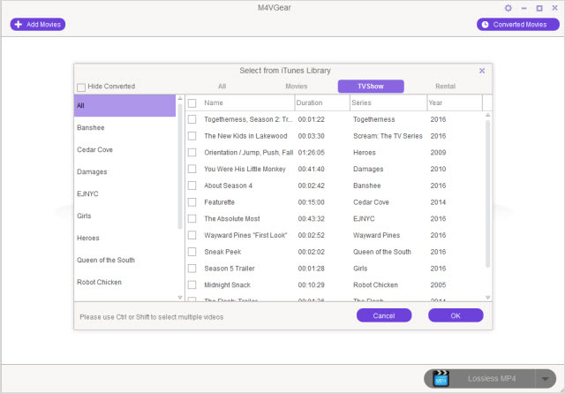Toggle the Hide Converted checkbox
Viewport: 565px width, 394px height.
[x=81, y=87]
